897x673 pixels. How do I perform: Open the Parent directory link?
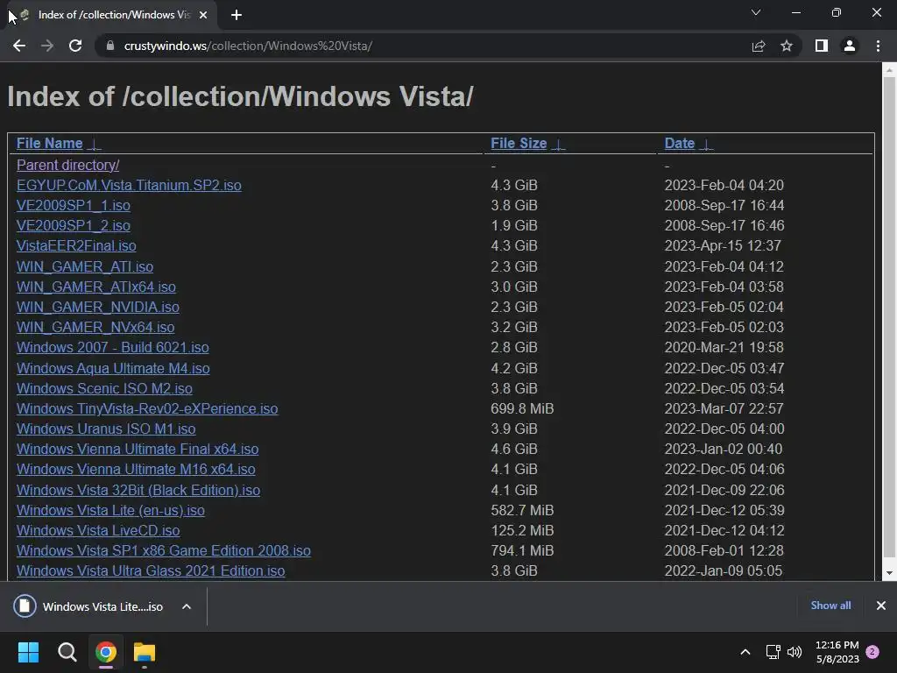point(68,165)
